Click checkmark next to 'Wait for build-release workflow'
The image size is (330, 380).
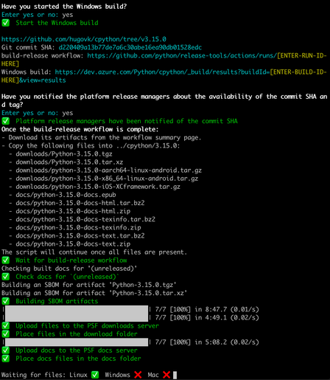5,260
